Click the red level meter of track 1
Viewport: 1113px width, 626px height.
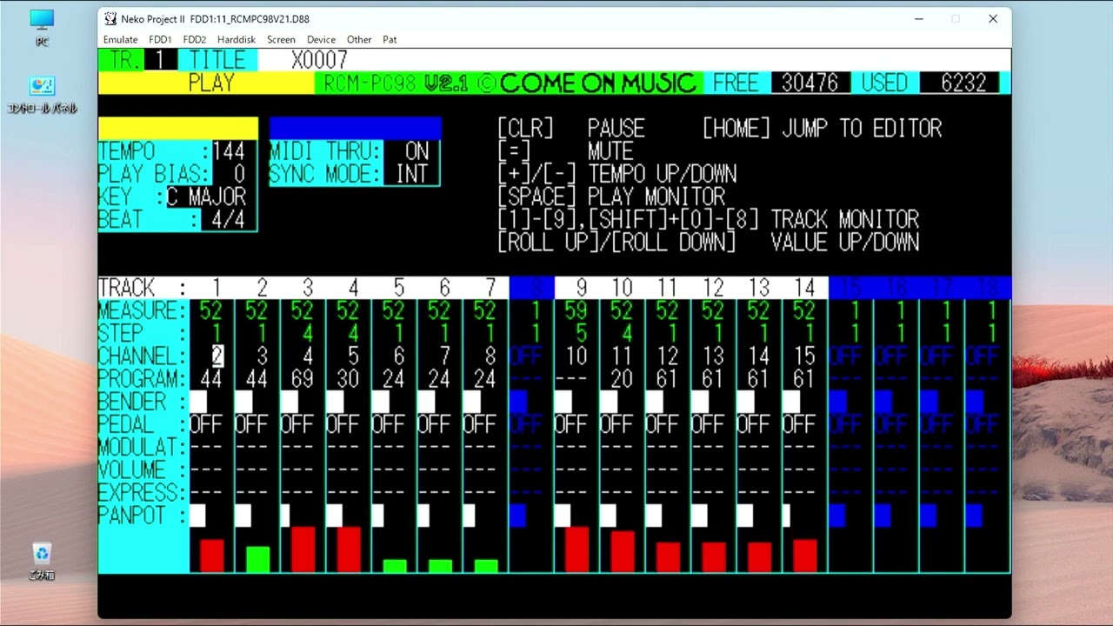[212, 556]
